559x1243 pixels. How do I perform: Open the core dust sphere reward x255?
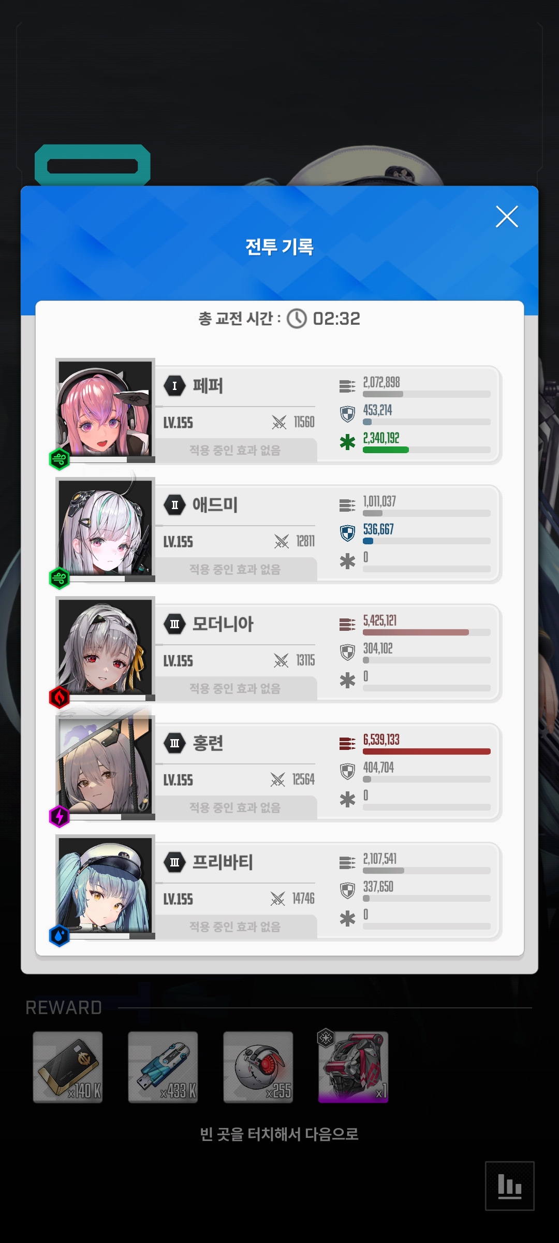tap(258, 1067)
